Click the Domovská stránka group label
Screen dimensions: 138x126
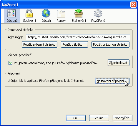(20, 30)
